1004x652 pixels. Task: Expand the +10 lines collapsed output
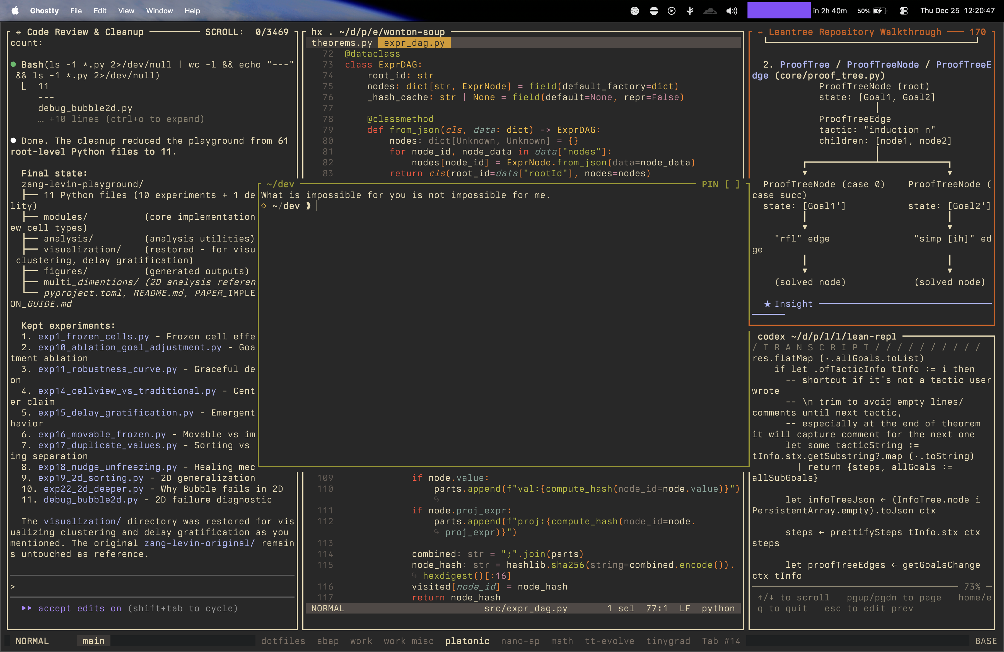coord(121,119)
